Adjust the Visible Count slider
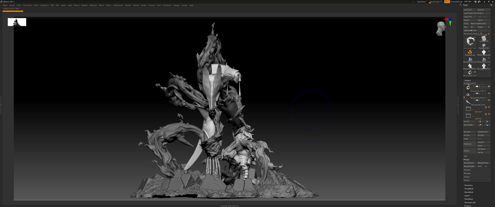Viewport: 495px width, 207px height. (477, 83)
